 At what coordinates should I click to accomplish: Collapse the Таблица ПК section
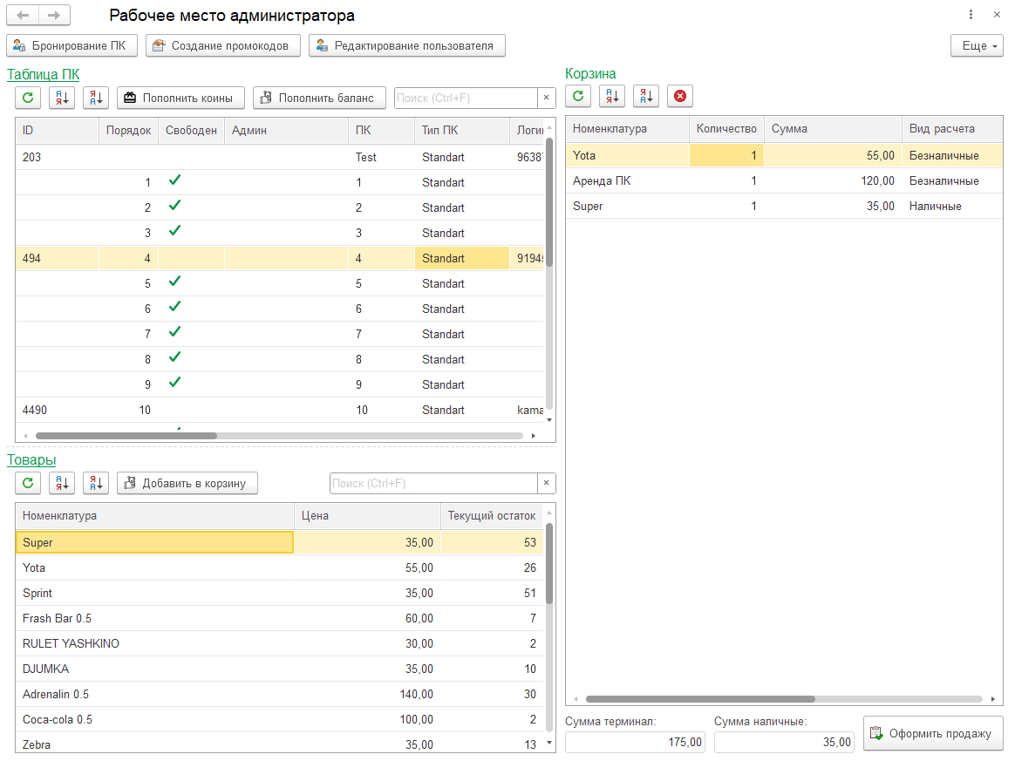[43, 74]
